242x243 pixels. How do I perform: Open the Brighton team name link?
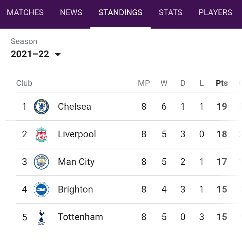tap(75, 189)
